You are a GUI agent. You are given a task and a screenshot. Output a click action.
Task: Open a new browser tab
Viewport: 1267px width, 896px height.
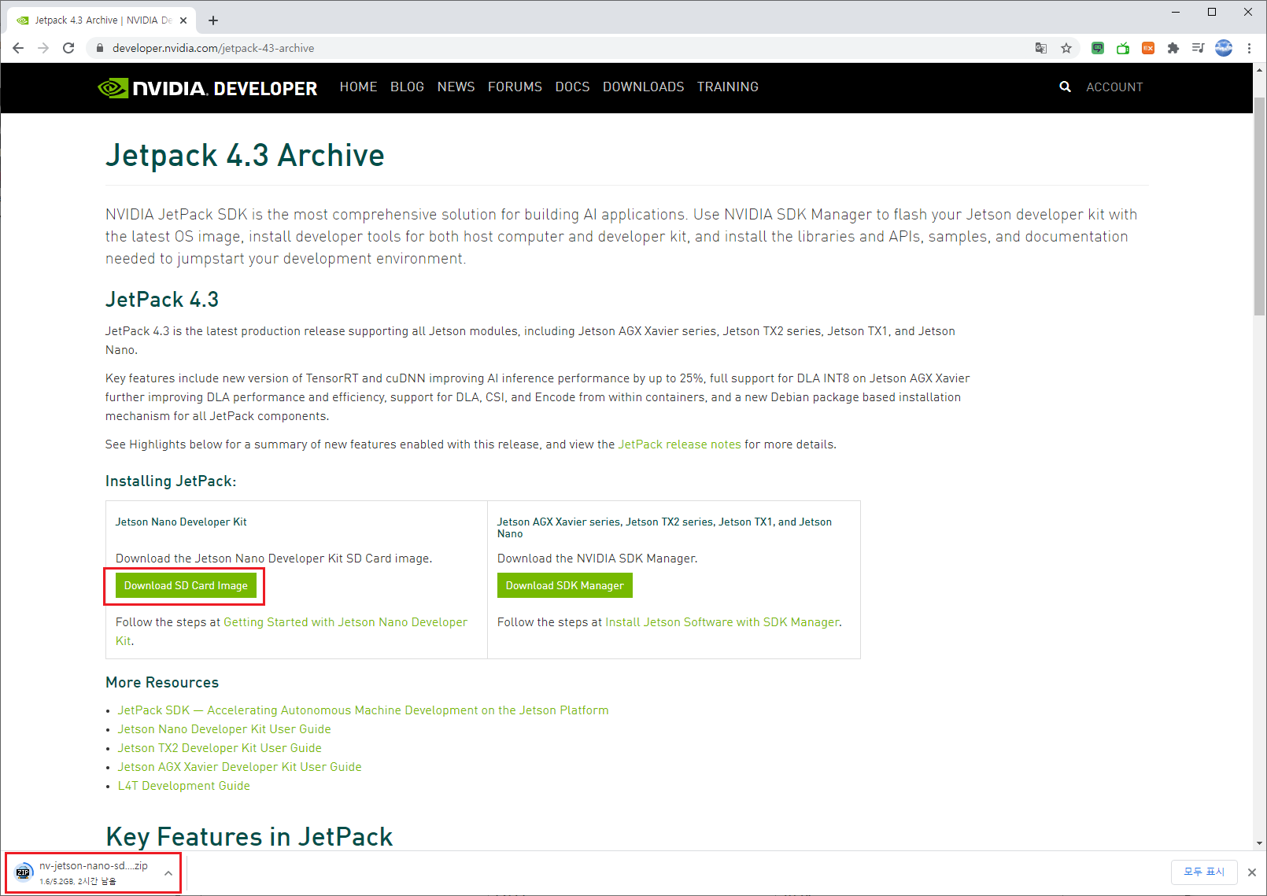pyautogui.click(x=213, y=20)
